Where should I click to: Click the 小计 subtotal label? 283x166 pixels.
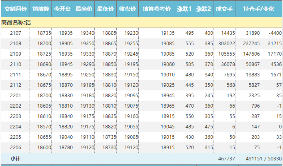click(x=16, y=159)
